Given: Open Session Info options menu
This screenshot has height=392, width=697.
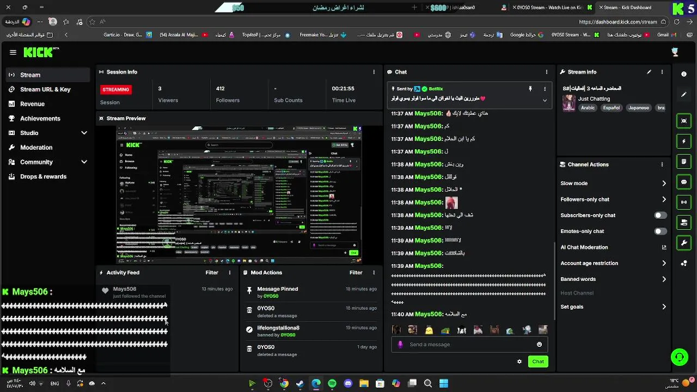Looking at the screenshot, I should (x=374, y=72).
